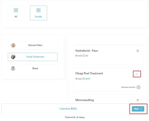This screenshot has width=149, height=121.
Task: Click the All category grid icon
Action: [16, 10]
